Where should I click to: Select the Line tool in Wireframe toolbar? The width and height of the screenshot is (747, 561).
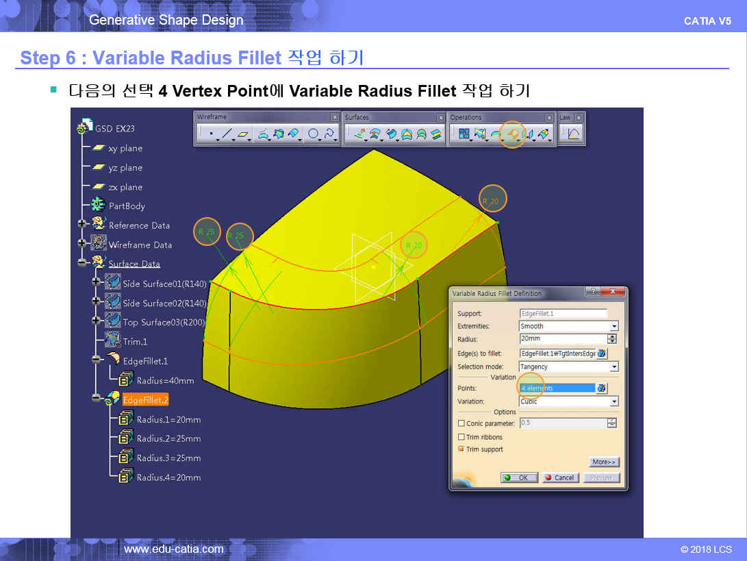pyautogui.click(x=227, y=134)
